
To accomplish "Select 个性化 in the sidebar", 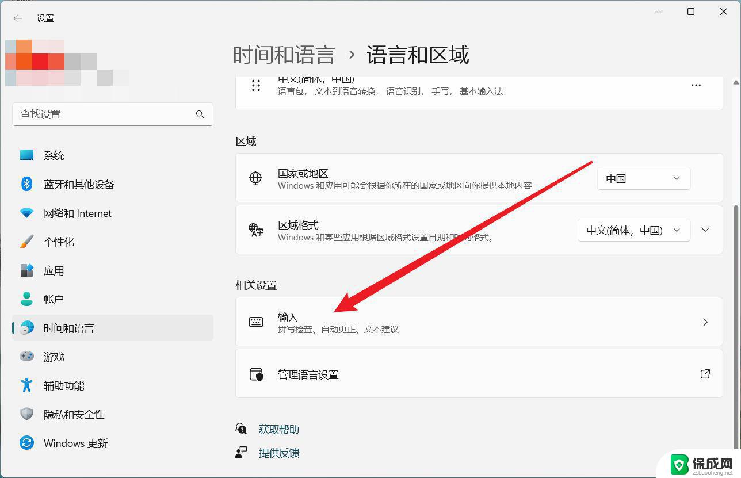I will [x=113, y=242].
